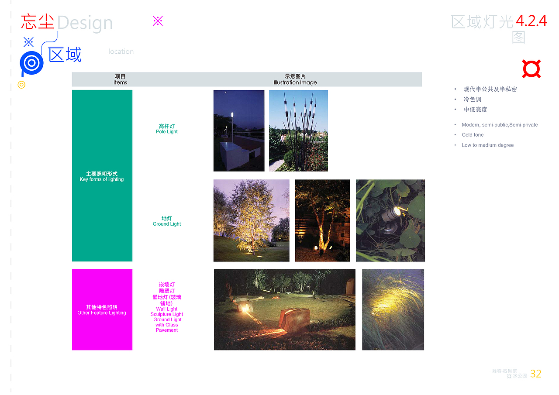Click the small yellow circle icon
This screenshot has width=559, height=395.
[21, 85]
